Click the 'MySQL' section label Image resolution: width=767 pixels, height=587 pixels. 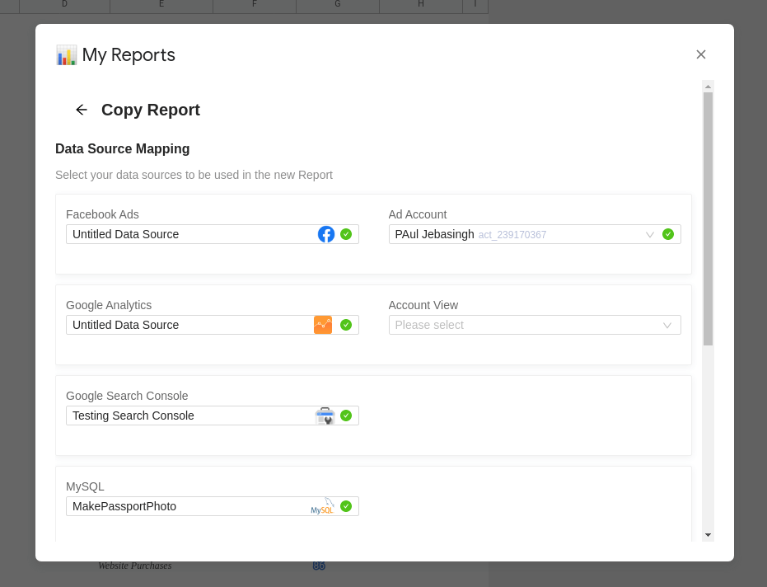[x=85, y=486]
